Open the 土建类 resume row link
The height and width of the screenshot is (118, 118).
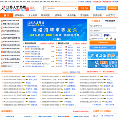point(69,58)
